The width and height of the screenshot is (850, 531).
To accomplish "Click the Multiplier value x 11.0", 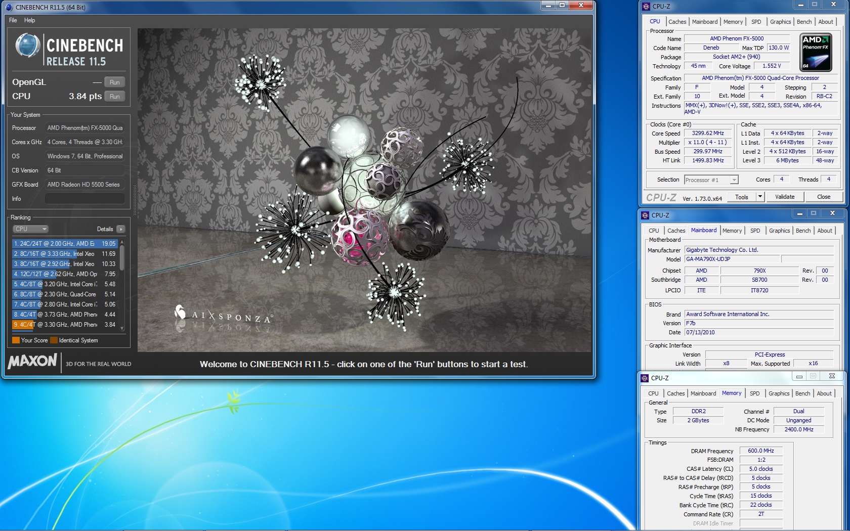I will (708, 143).
